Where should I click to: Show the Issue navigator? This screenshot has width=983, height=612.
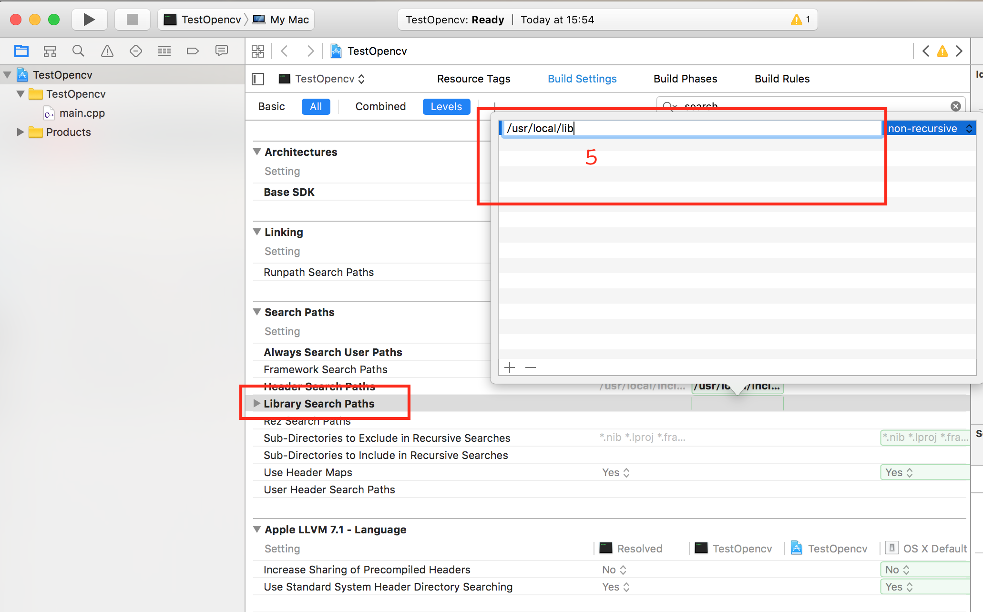[x=107, y=51]
